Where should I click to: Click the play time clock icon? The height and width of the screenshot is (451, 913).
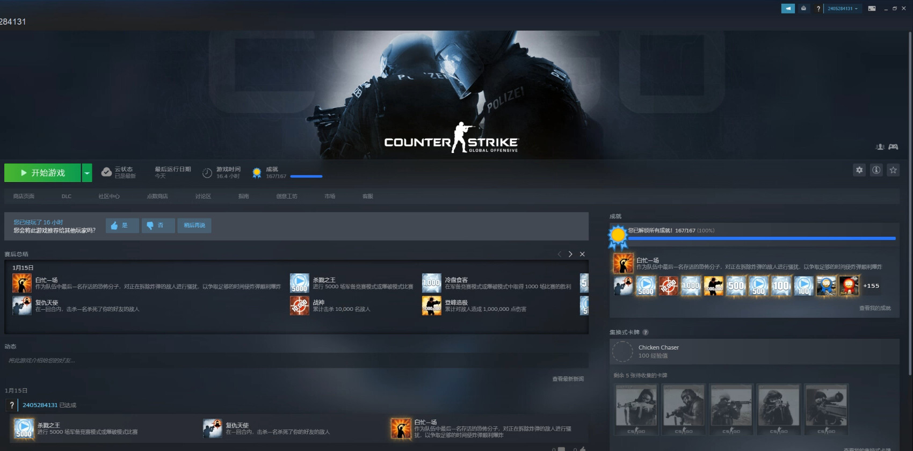pyautogui.click(x=207, y=173)
